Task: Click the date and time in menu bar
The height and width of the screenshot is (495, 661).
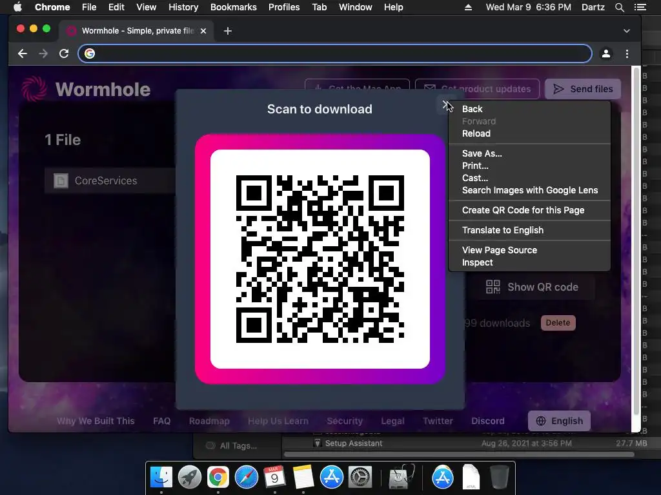Action: pyautogui.click(x=528, y=7)
